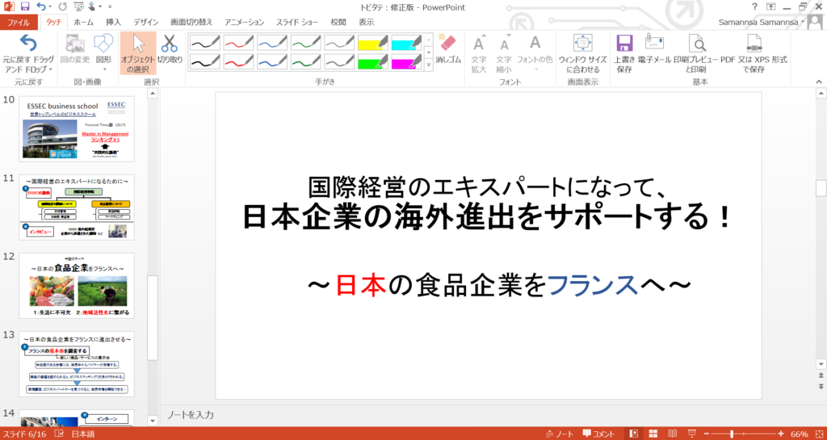
Task: Choose the green pen in bottom row
Action: point(306,61)
